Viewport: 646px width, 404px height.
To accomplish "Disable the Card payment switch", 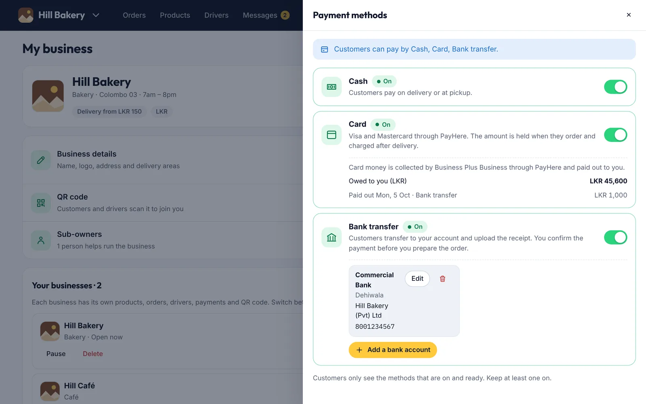I will [615, 135].
